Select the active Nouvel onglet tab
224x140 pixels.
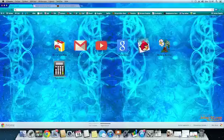pyautogui.click(x=21, y=6)
